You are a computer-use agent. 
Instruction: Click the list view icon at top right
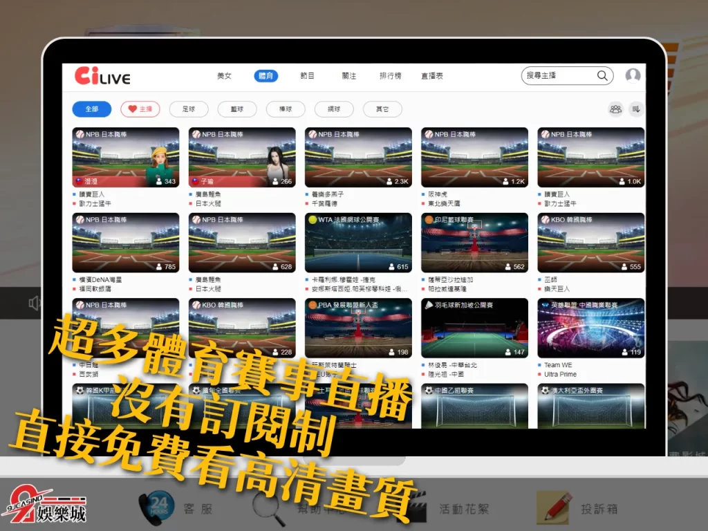click(635, 109)
